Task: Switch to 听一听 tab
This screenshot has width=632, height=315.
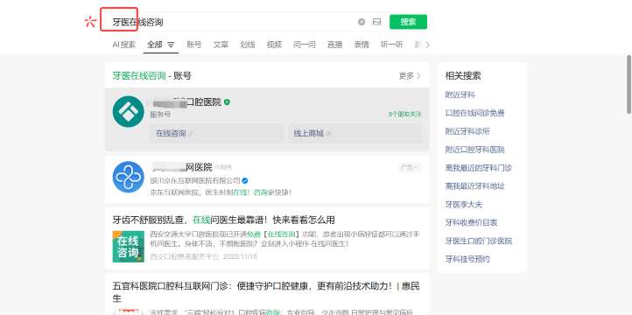Action: (x=391, y=45)
